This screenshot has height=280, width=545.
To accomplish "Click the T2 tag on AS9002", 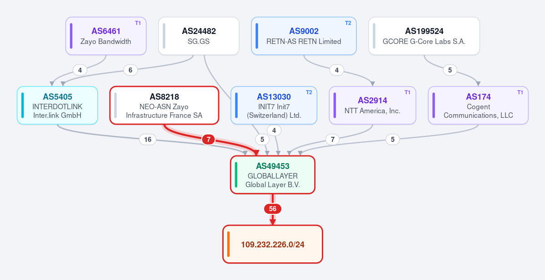I will tap(348, 23).
